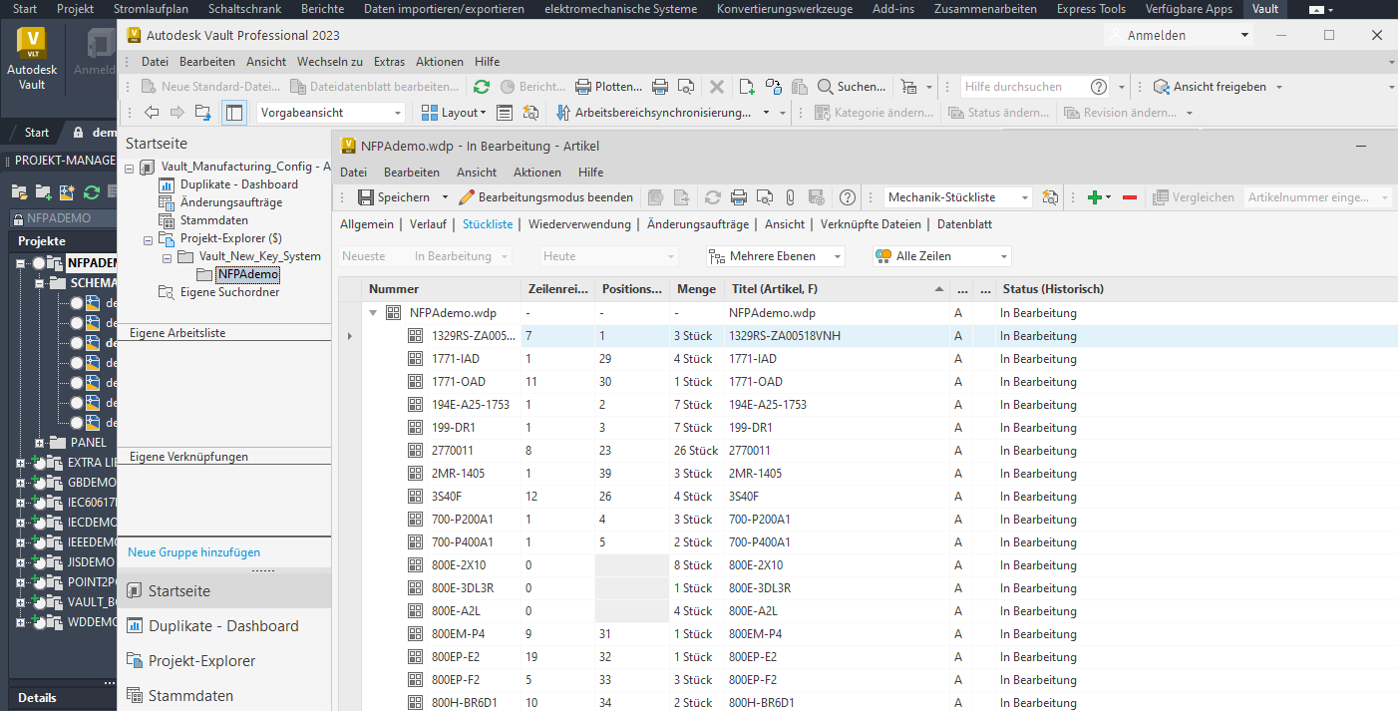
Task: Click the Speichern save icon
Action: pos(366,197)
